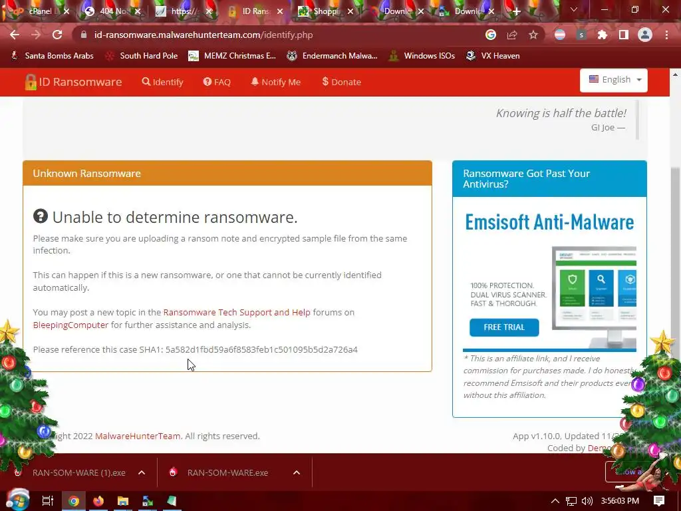This screenshot has width=681, height=511.
Task: Open the Notify Me menu item
Action: pos(276,82)
